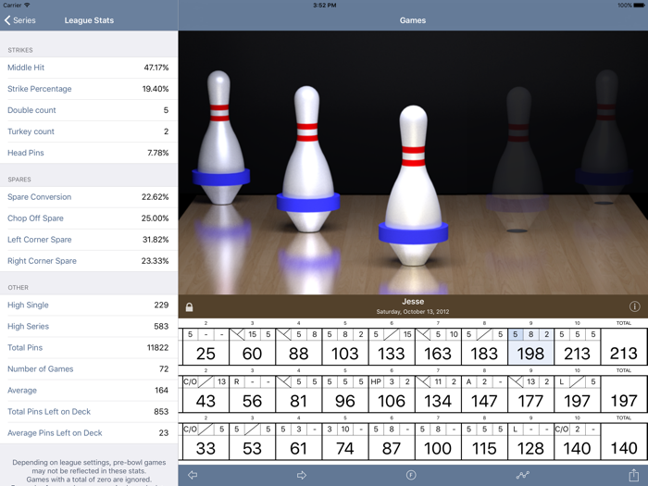Image resolution: width=648 pixels, height=486 pixels.
Task: Select the faded pin next to the middle pin
Action: coord(518,159)
